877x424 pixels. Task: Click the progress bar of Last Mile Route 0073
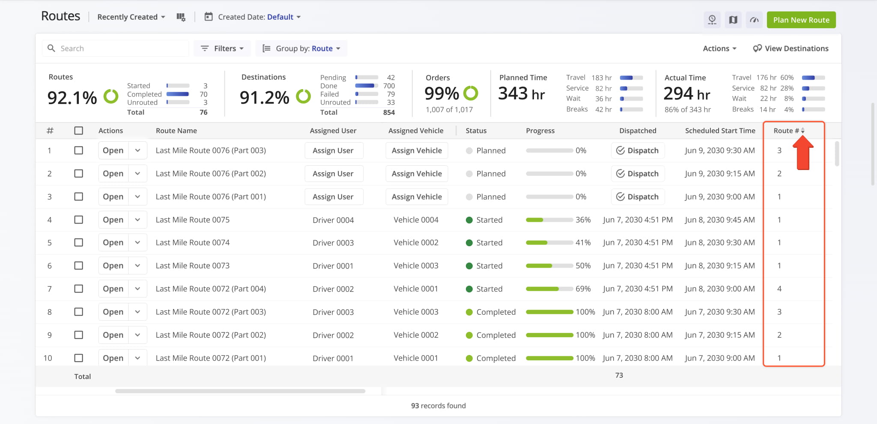point(549,266)
